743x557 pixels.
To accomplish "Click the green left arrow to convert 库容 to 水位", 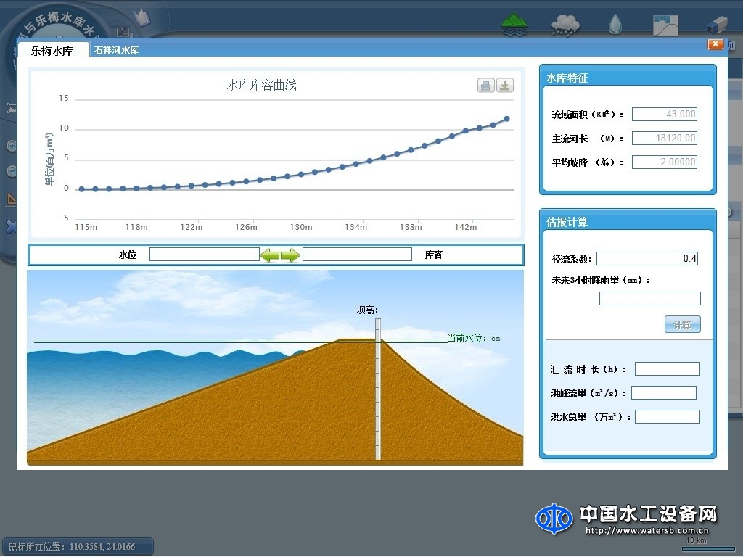I will click(271, 255).
